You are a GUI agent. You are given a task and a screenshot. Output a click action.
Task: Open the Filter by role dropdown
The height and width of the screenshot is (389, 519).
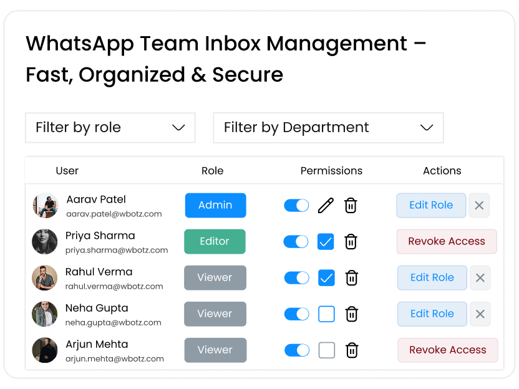click(x=110, y=128)
